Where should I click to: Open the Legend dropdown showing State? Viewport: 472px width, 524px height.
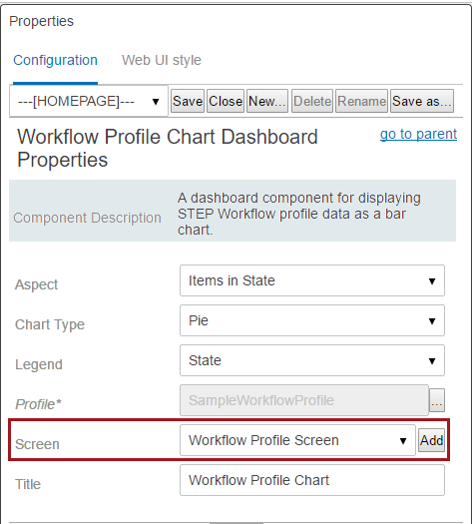tap(312, 360)
